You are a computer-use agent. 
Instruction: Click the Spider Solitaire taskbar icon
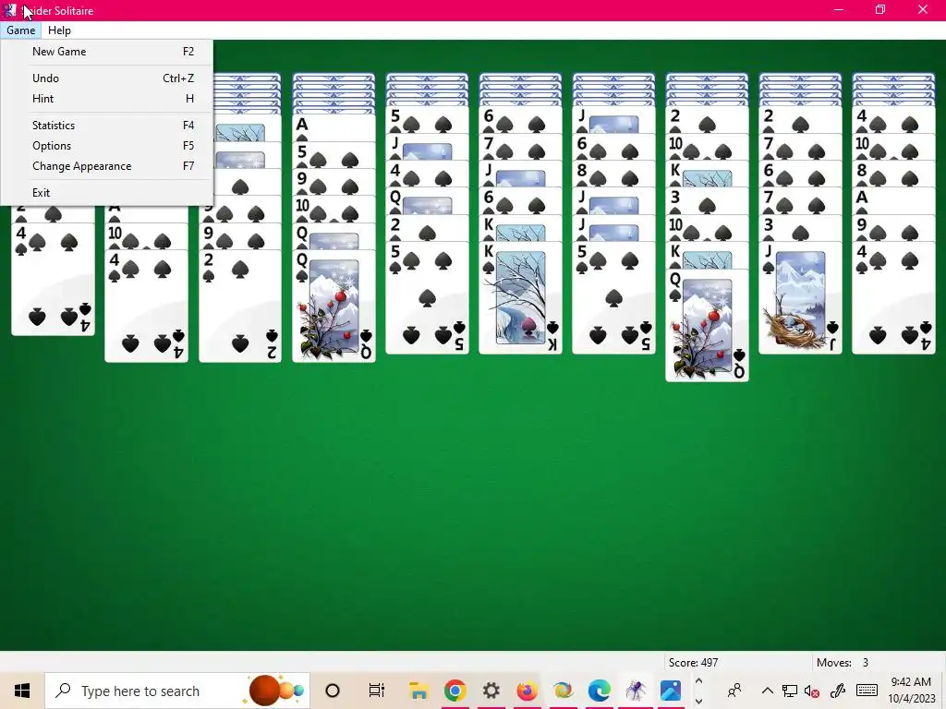pyautogui.click(x=636, y=691)
